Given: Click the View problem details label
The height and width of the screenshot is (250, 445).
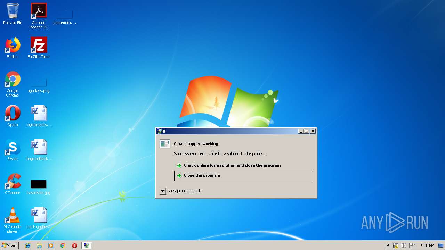Looking at the screenshot, I should pyautogui.click(x=185, y=191).
